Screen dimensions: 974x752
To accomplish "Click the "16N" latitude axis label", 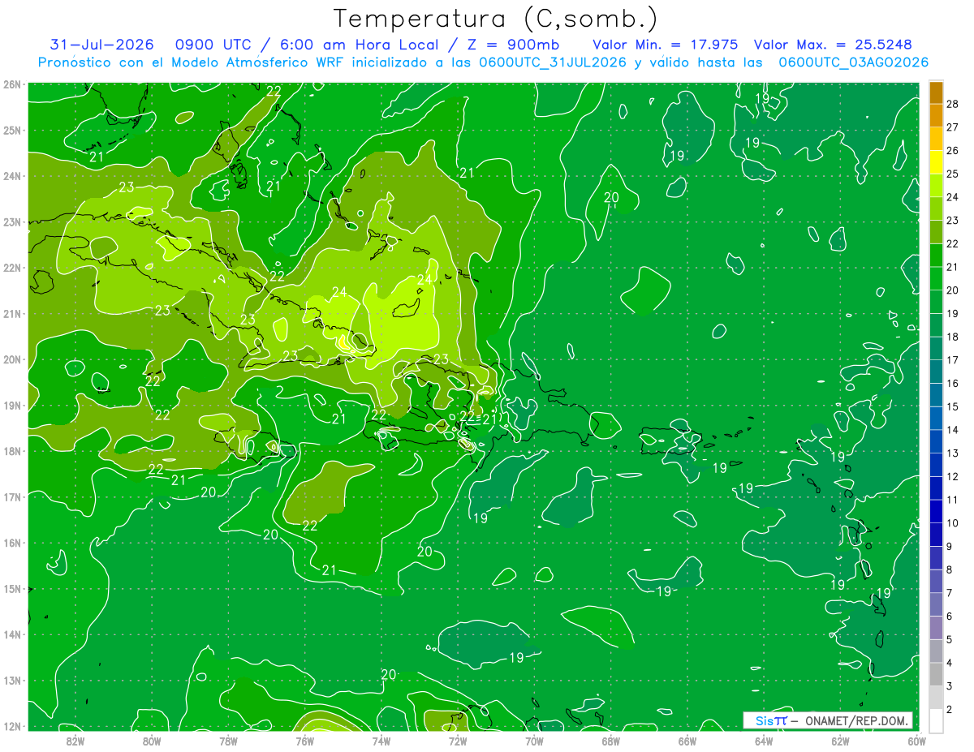I will [x=11, y=543].
